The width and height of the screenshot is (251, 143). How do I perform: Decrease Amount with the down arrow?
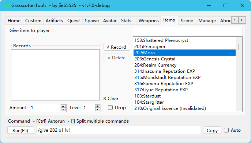63,109
